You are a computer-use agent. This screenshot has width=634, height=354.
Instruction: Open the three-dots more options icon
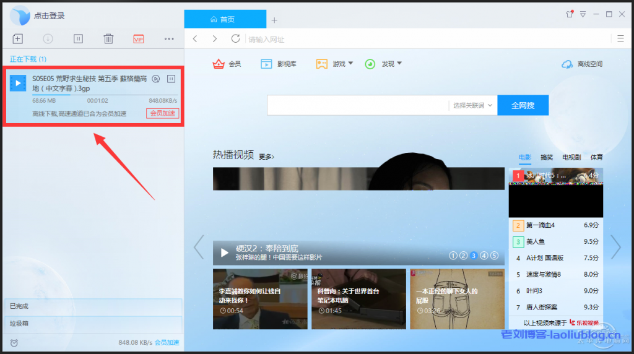[169, 39]
